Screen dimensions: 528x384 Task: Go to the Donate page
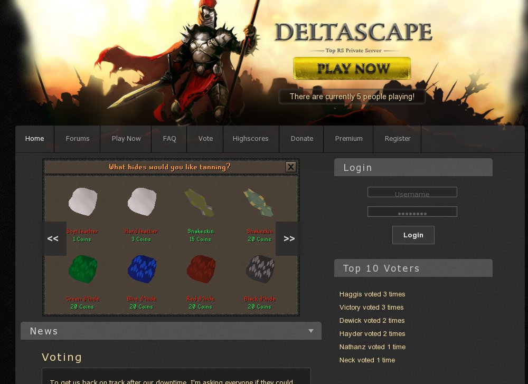tap(302, 139)
